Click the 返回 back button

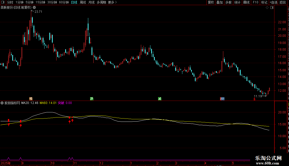click(x=282, y=2)
